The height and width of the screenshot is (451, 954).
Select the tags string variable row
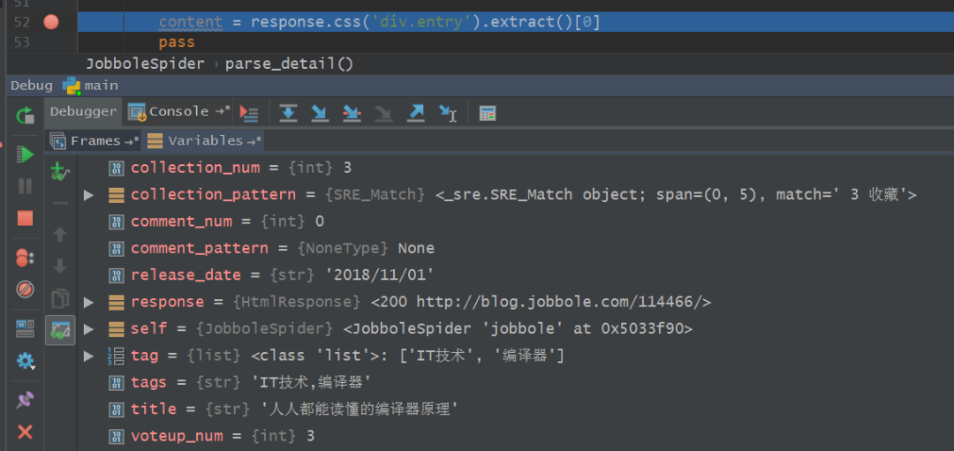515,382
